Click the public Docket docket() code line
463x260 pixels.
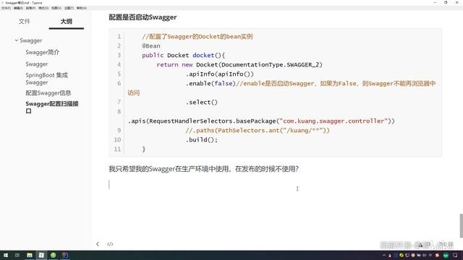[183, 56]
